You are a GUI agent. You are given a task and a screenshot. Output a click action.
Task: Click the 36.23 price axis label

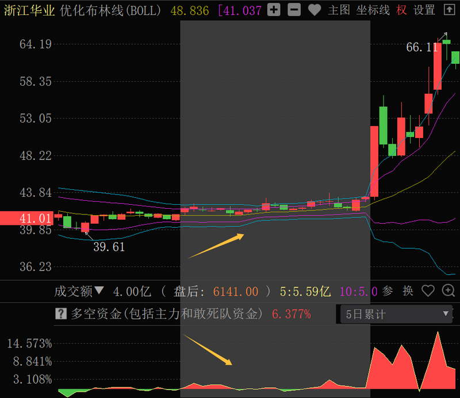tap(36, 267)
